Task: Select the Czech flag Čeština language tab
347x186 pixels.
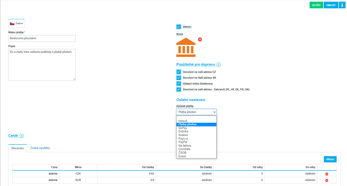Action: 16,23
